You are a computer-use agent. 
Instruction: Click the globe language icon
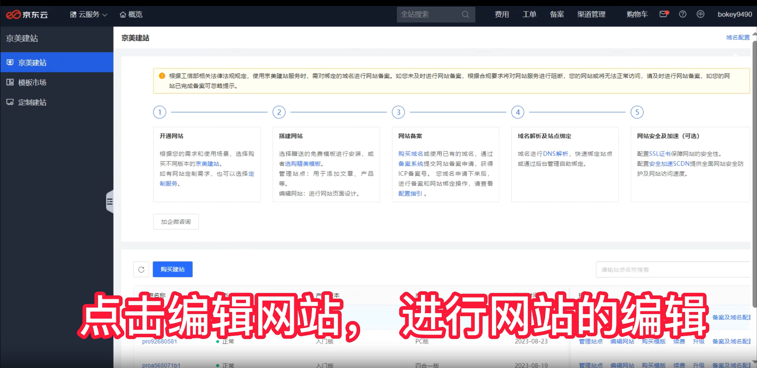700,14
